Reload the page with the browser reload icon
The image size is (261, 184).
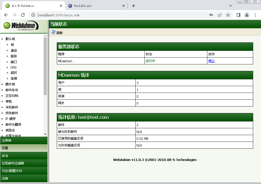23,15
